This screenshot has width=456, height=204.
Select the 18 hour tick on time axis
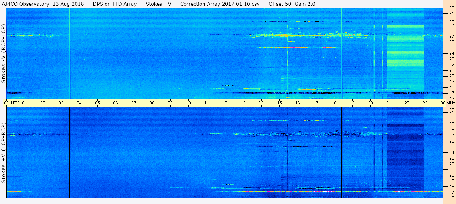pyautogui.click(x=334, y=103)
